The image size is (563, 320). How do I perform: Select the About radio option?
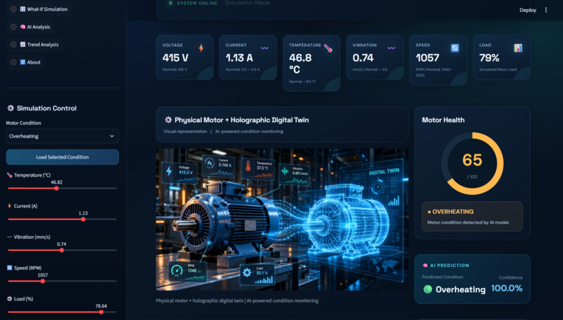coord(13,62)
